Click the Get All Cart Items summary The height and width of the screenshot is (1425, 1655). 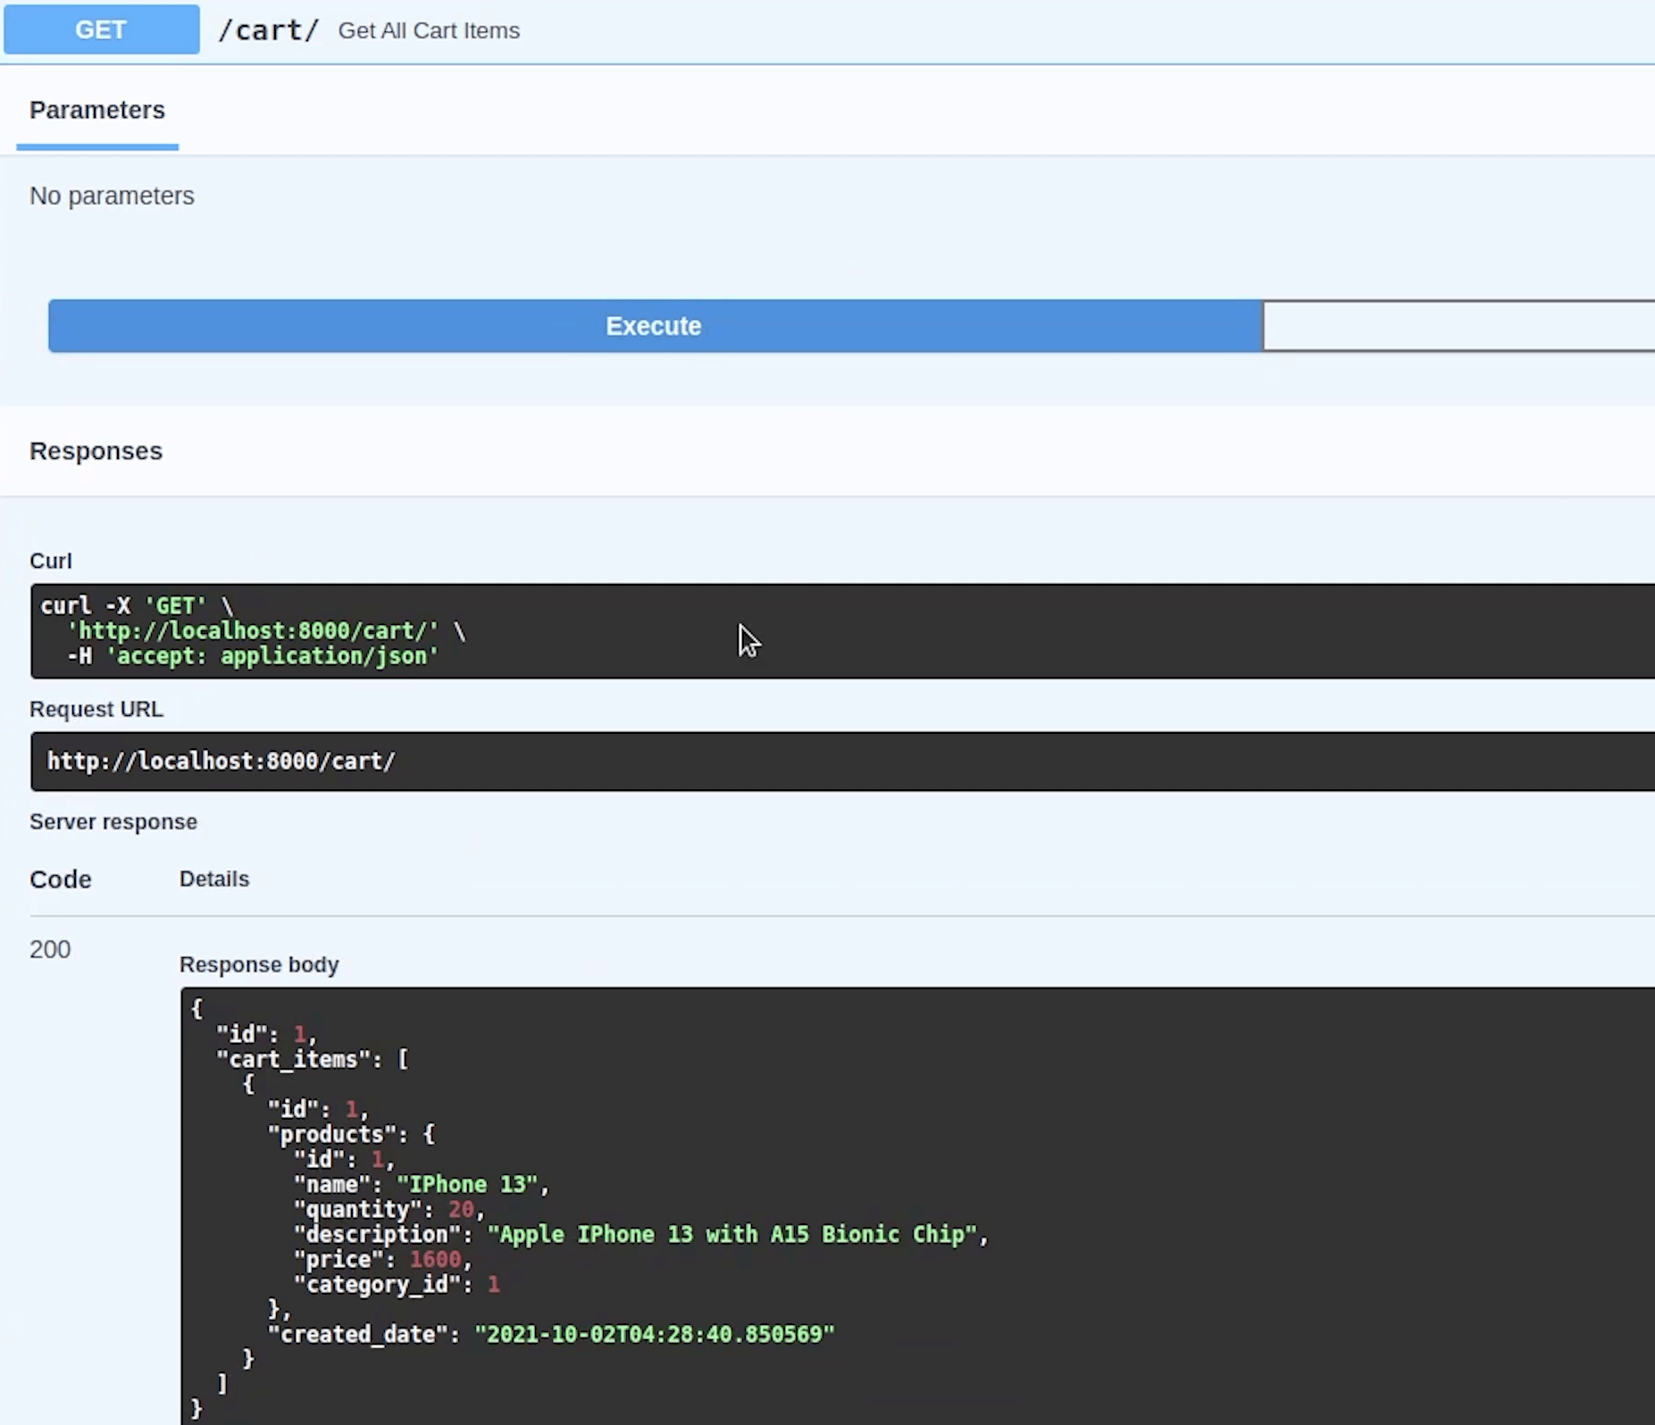[x=429, y=30]
